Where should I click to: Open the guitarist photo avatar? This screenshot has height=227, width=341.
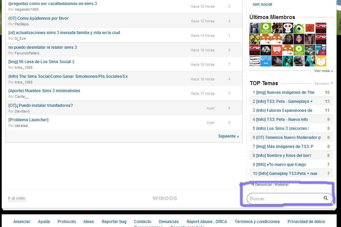[277, 28]
